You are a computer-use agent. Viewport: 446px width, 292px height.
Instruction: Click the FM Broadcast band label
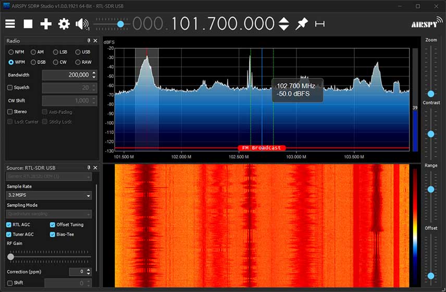[x=262, y=148]
